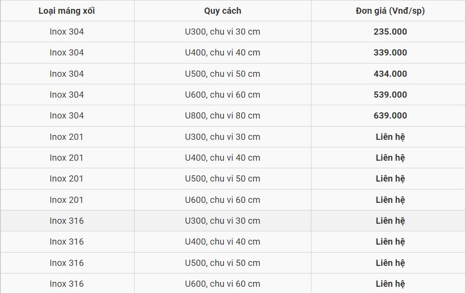
Task: Select the price 539.000 cell
Action: [390, 95]
